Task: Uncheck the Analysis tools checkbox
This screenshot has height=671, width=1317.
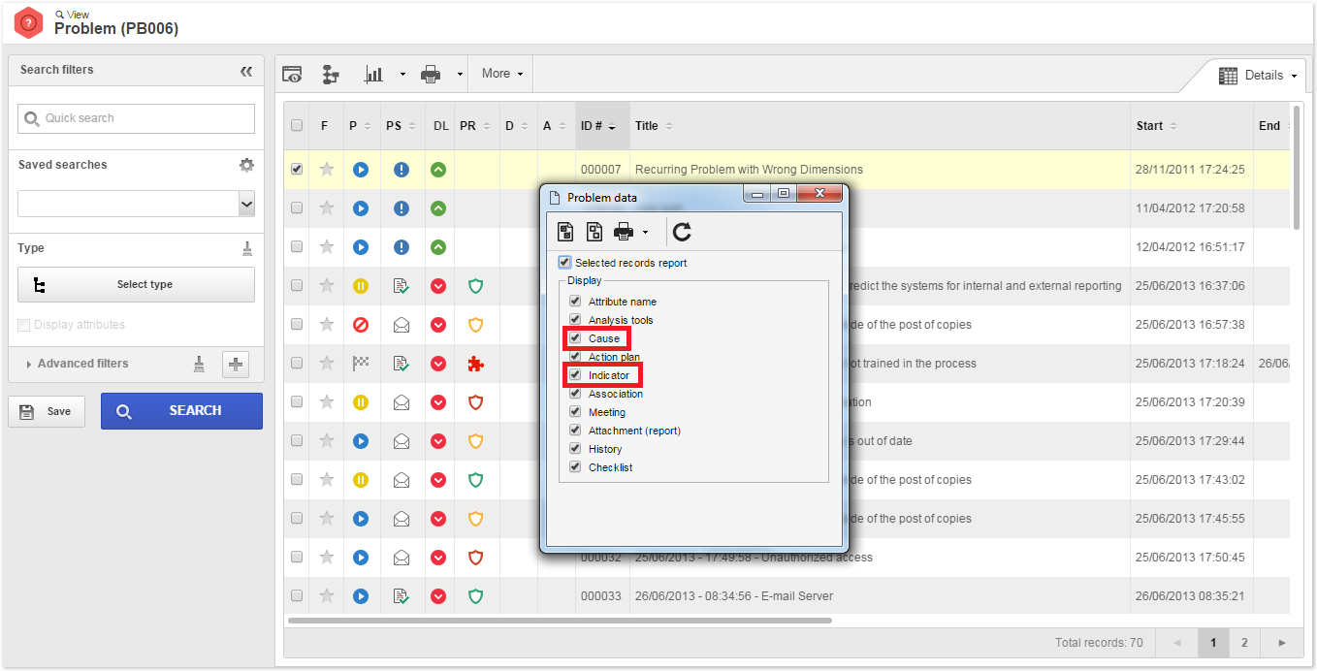Action: [x=575, y=320]
